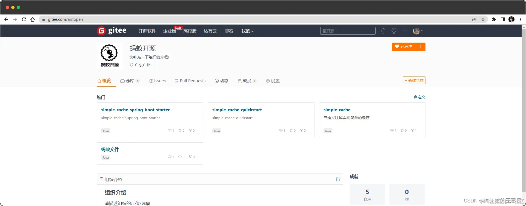
Task: Click the Gitee logo
Action: tap(112, 31)
